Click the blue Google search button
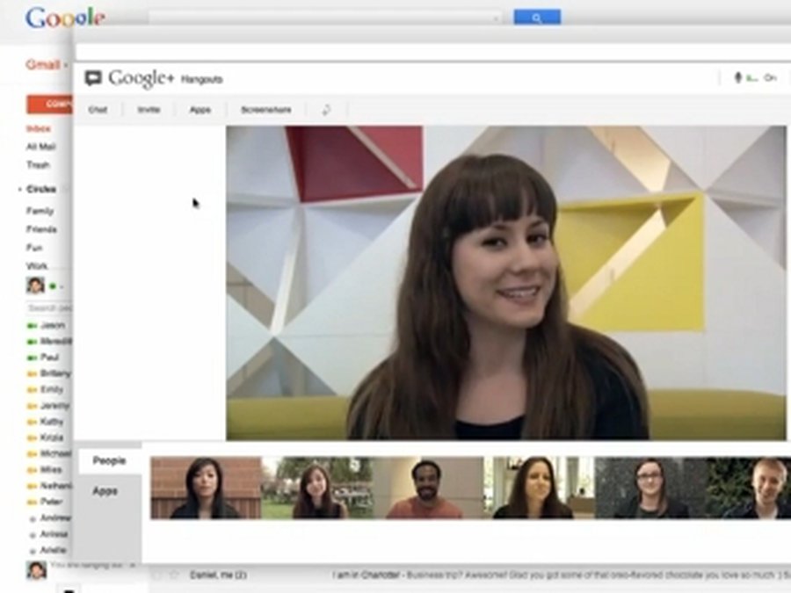 click(537, 18)
